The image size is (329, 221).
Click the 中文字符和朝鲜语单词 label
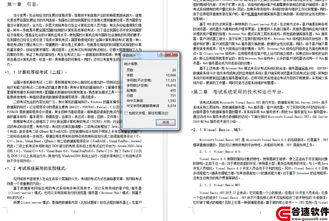point(143,106)
